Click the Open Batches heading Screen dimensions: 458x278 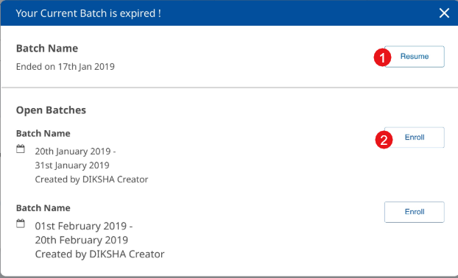(51, 110)
